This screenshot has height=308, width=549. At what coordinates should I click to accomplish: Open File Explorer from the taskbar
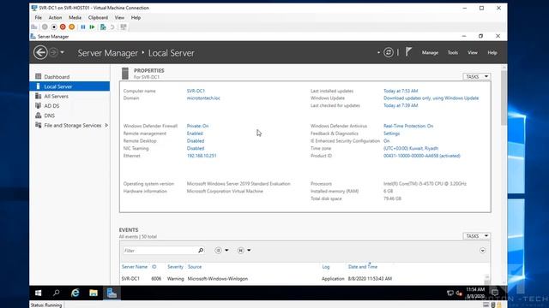coord(94,293)
